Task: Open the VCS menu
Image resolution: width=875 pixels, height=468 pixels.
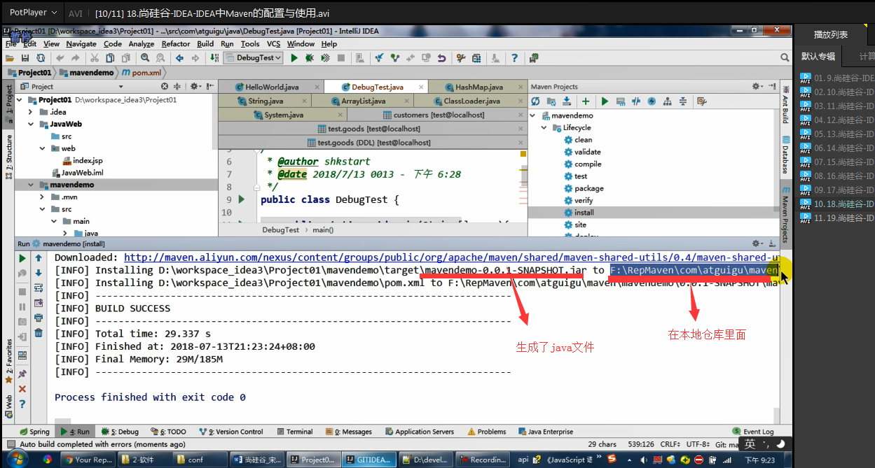Action: pyautogui.click(x=273, y=43)
